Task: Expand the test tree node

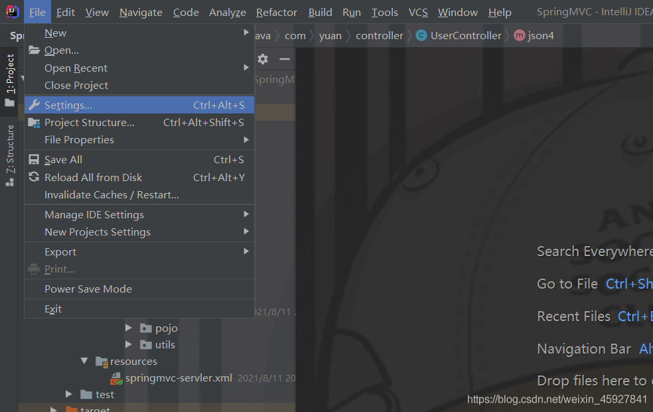Action: (x=69, y=393)
